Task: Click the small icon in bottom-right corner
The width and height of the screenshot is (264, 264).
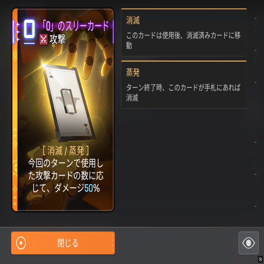Action: [260, 259]
